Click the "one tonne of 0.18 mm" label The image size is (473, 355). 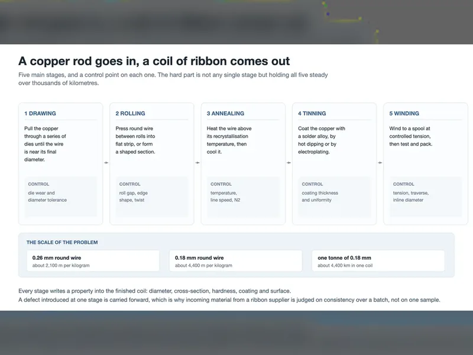pyautogui.click(x=344, y=258)
